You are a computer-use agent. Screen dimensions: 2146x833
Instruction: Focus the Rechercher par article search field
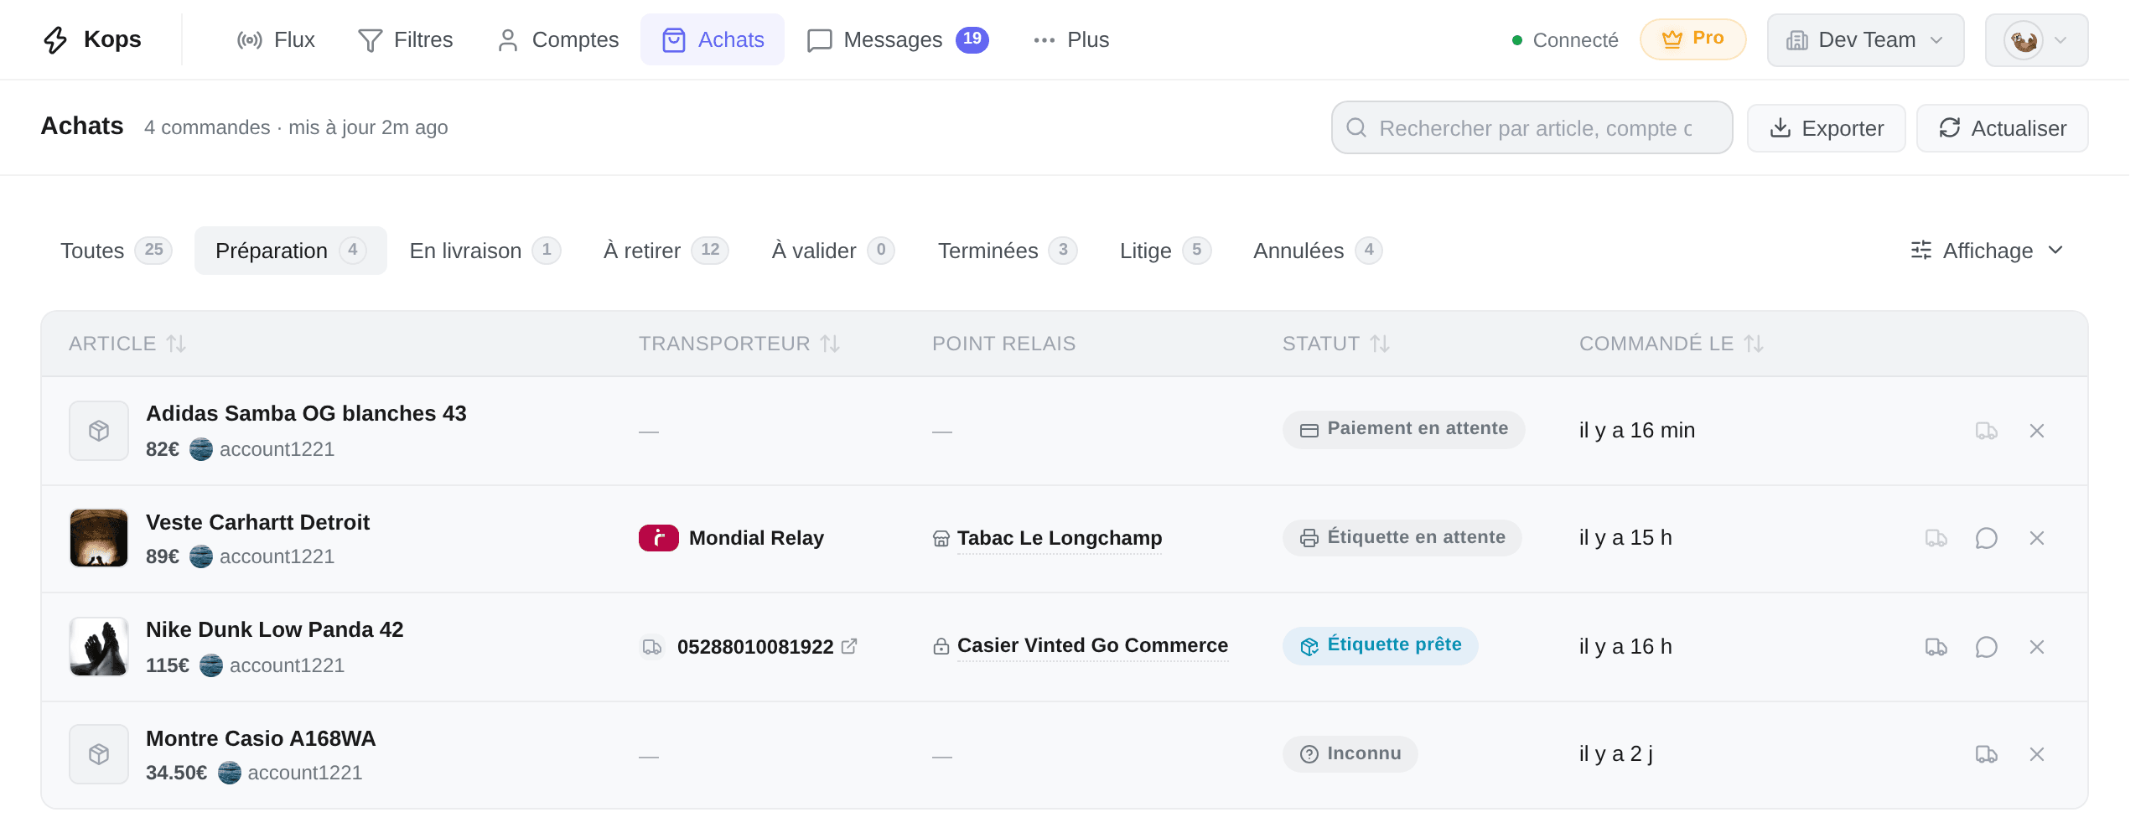[1532, 127]
